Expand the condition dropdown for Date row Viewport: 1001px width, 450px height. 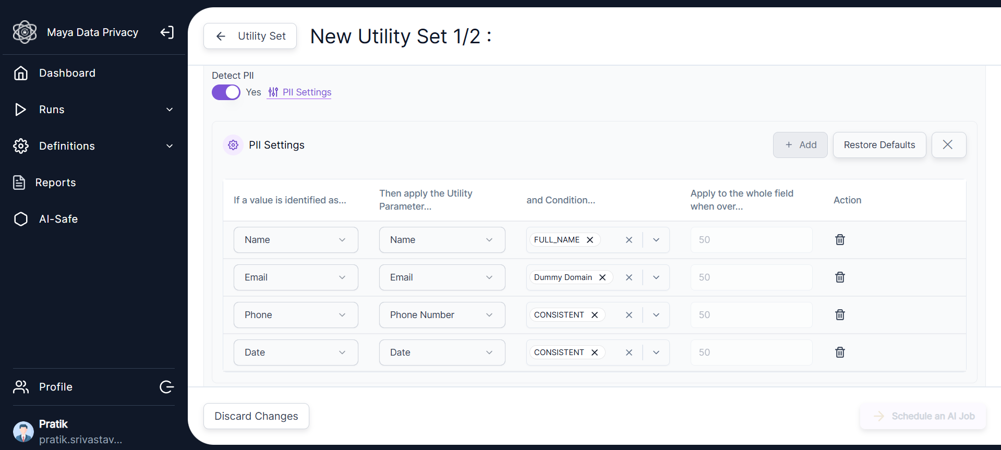tap(656, 352)
